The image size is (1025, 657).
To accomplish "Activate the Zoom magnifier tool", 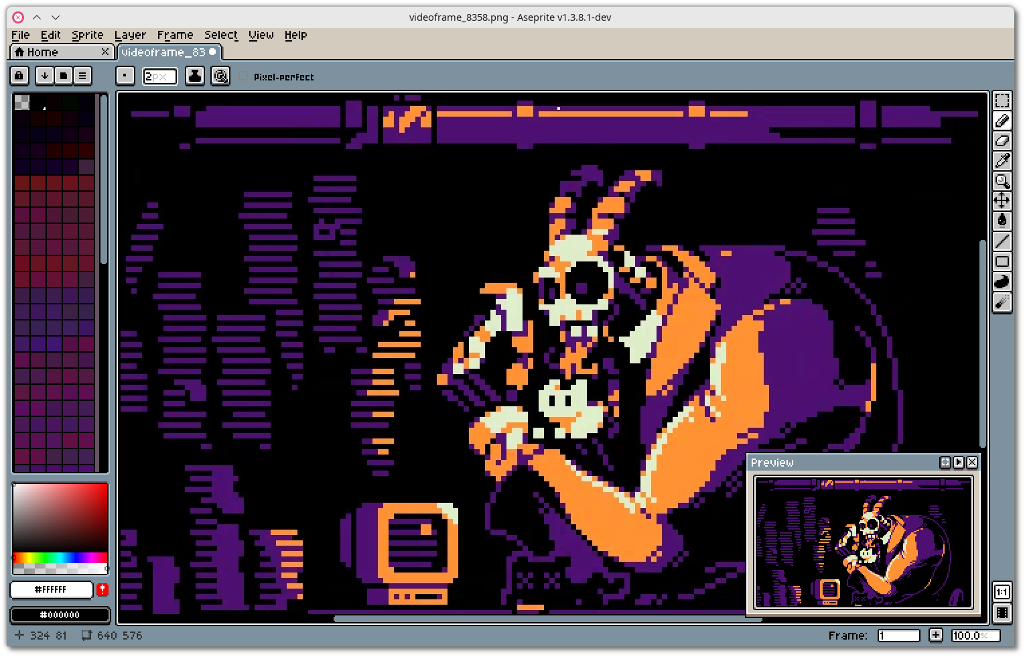I will pos(1002,181).
